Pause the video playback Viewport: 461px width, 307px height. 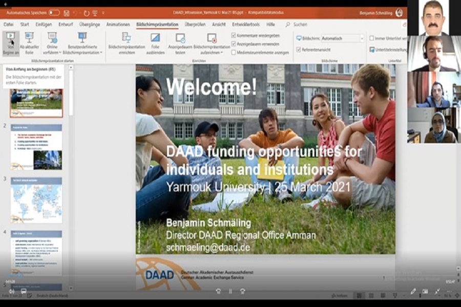[230, 291]
